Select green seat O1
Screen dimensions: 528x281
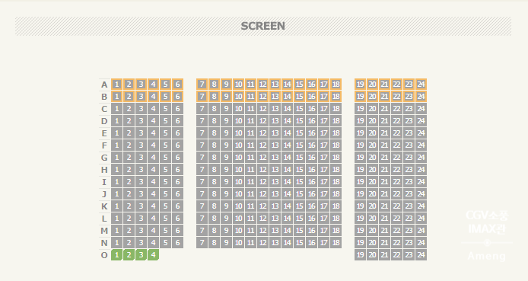tap(116, 254)
